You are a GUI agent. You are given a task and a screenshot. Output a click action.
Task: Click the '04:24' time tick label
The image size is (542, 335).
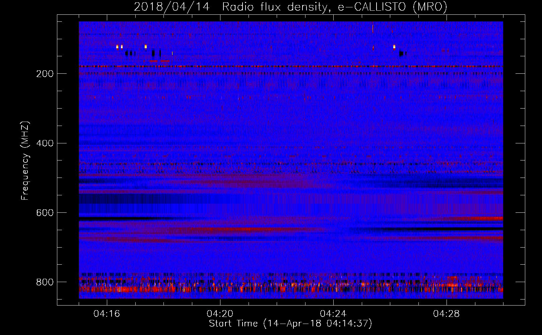click(x=333, y=314)
